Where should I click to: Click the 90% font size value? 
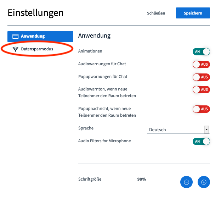coord(142,179)
